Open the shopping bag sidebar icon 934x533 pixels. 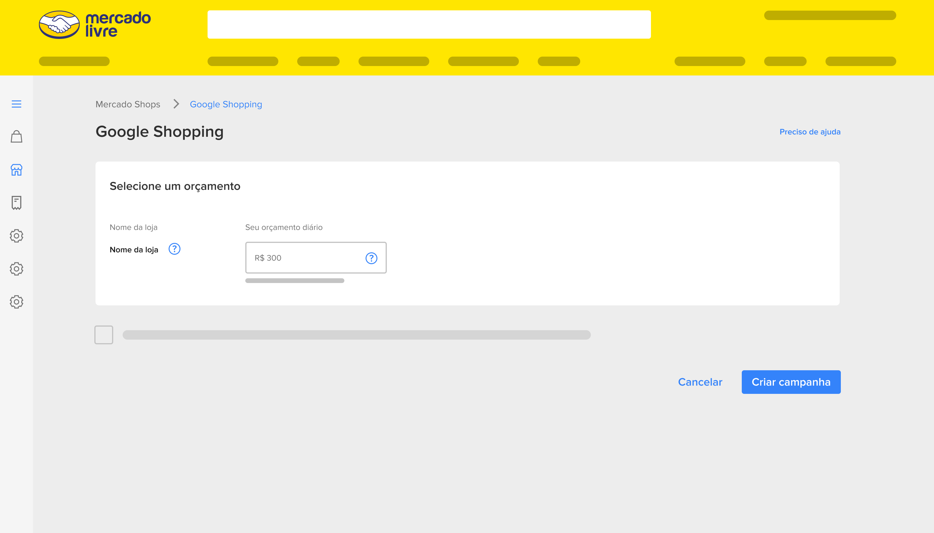coord(17,136)
